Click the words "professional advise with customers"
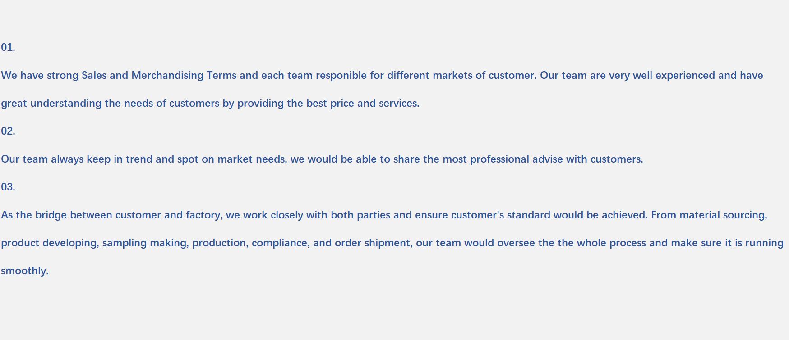This screenshot has height=340, width=789. [556, 159]
